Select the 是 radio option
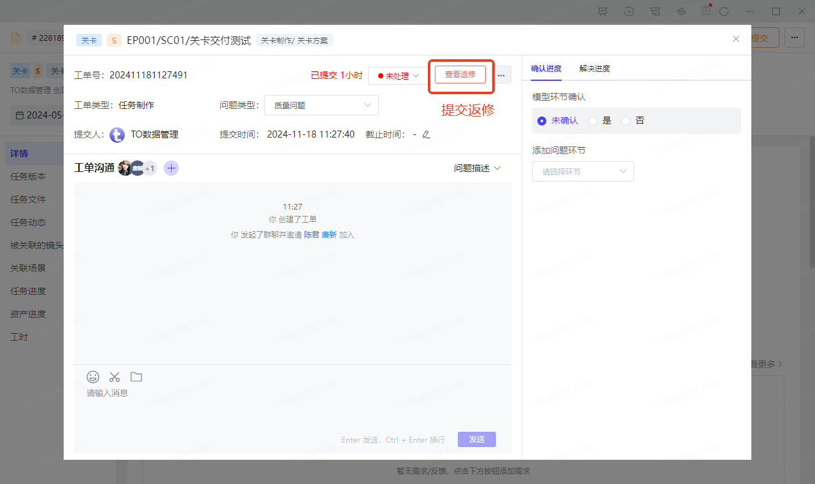This screenshot has height=484, width=815. coord(593,121)
